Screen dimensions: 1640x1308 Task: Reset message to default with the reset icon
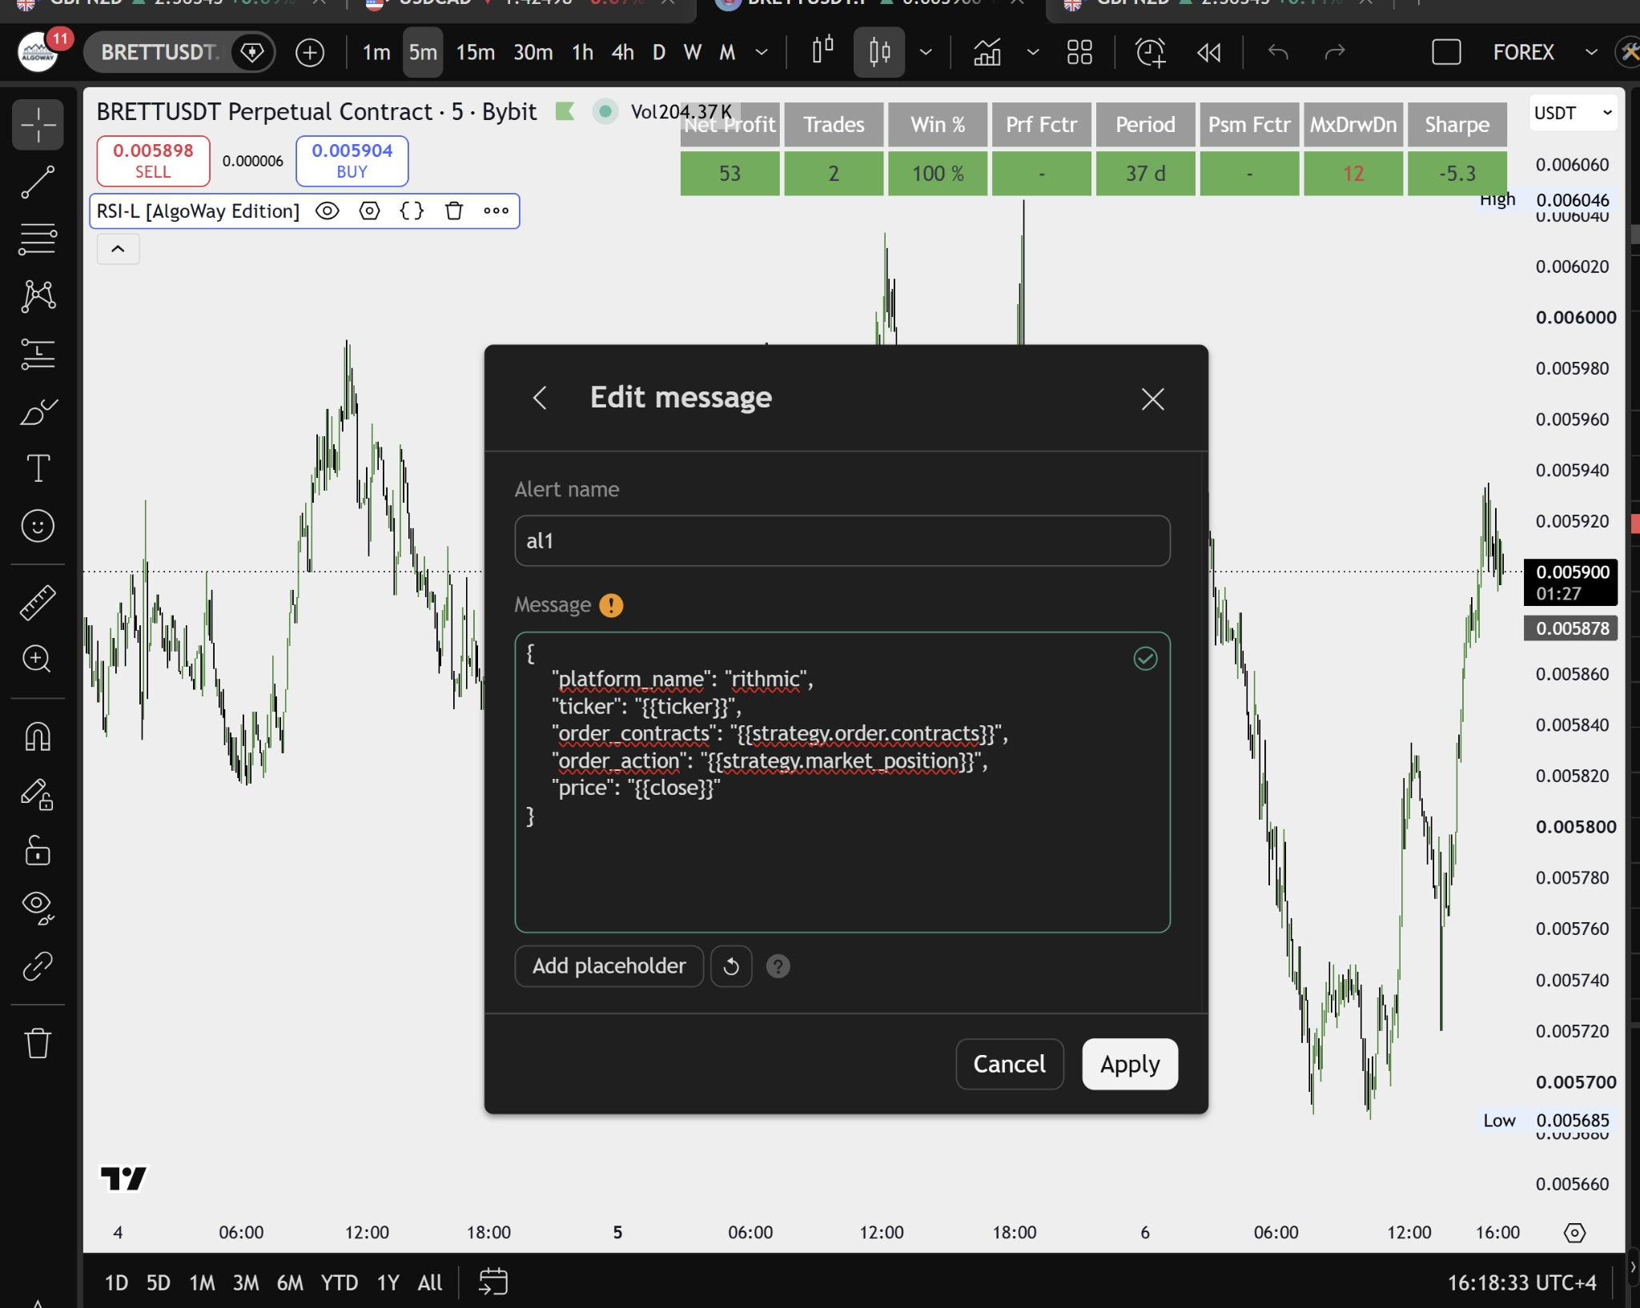pos(731,966)
